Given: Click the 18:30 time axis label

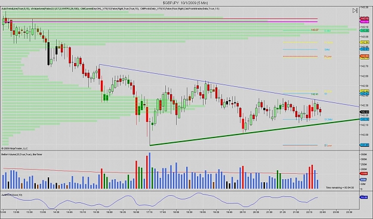Looking at the screenshot, I should click(x=189, y=212).
